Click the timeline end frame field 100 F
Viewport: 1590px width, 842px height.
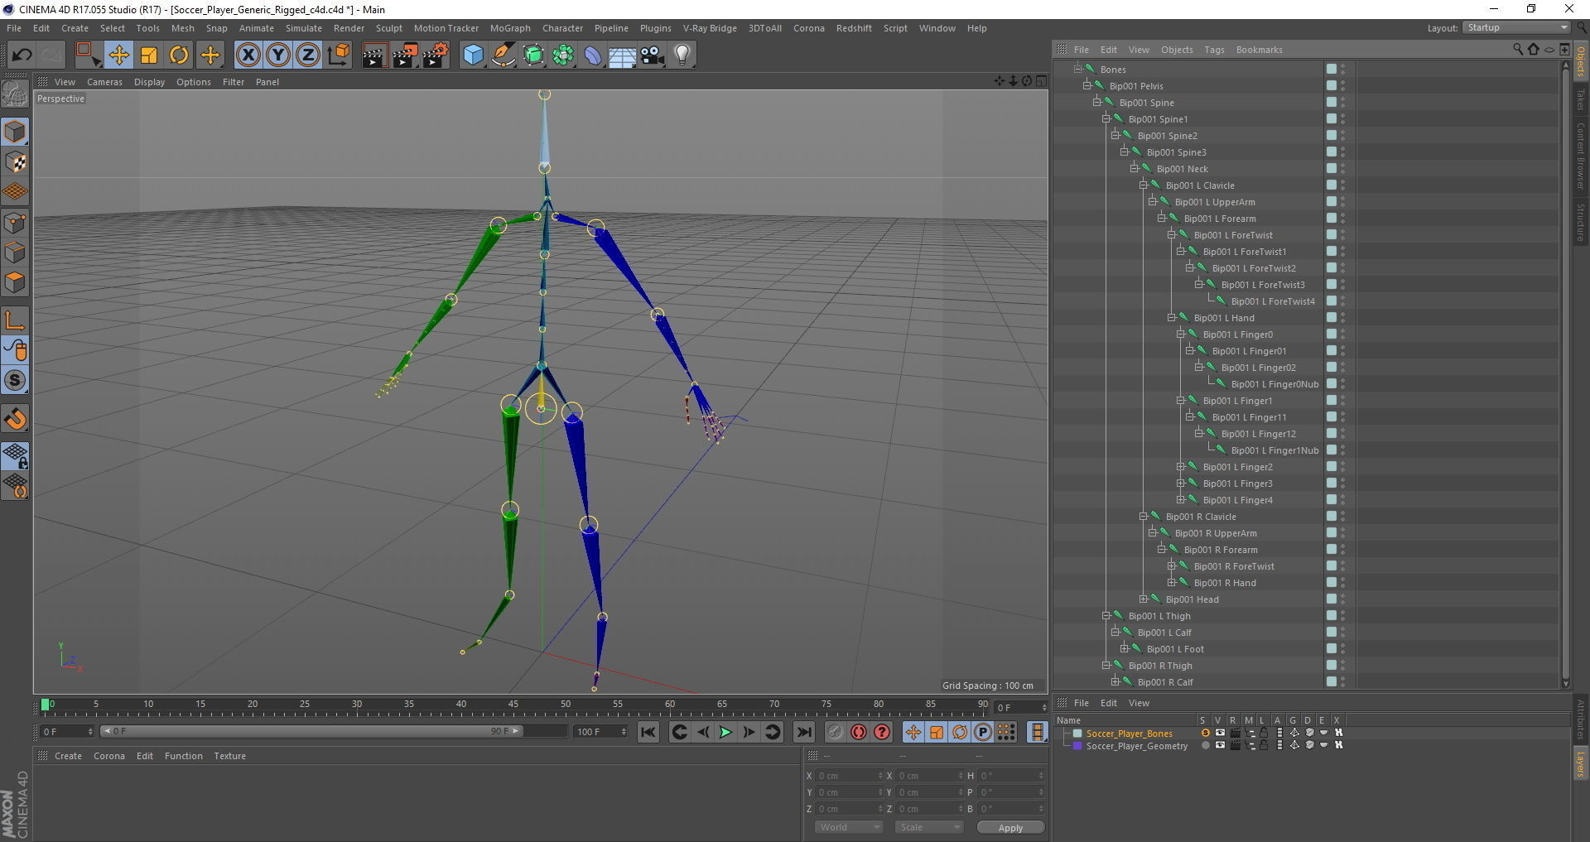[x=601, y=732]
